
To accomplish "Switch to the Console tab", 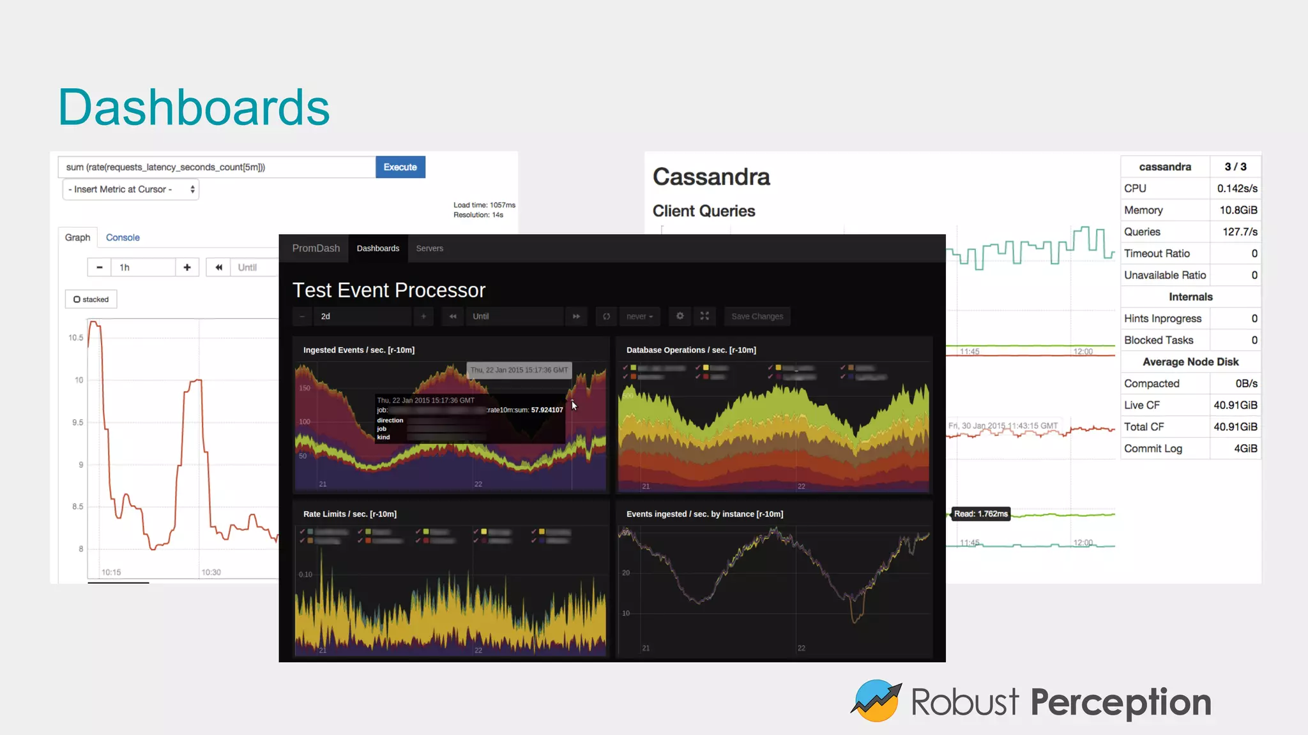I will pyautogui.click(x=123, y=237).
